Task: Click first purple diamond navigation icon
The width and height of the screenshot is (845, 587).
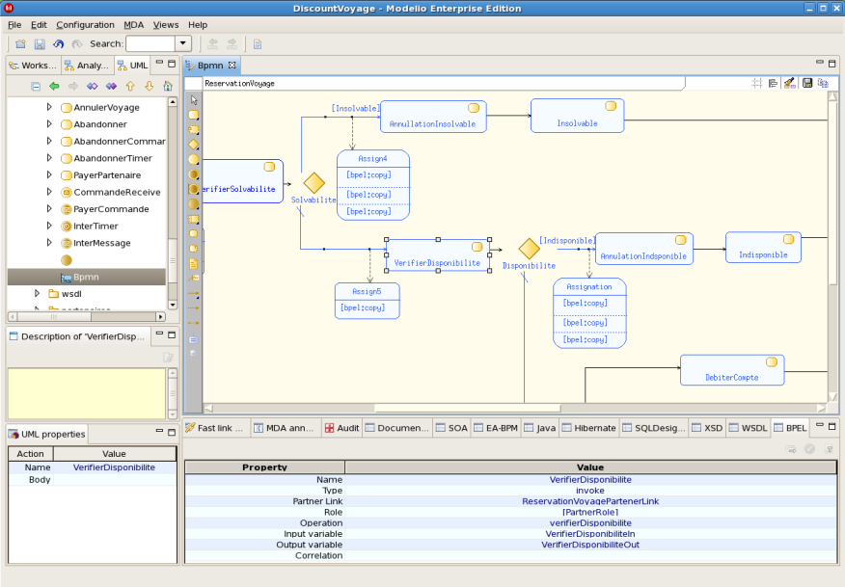Action: (x=93, y=86)
